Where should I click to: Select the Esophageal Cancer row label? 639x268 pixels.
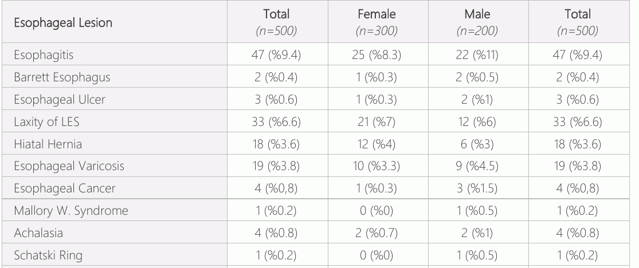tap(64, 188)
